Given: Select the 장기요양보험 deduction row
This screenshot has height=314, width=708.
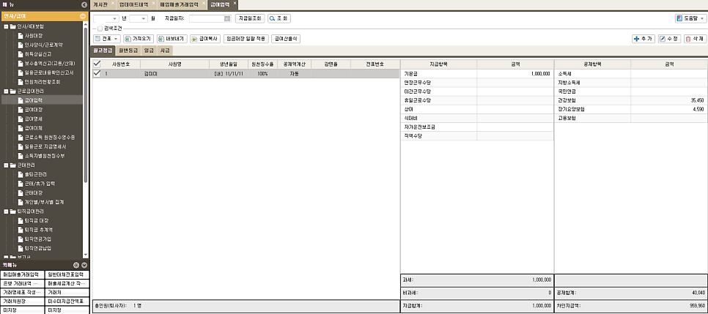Looking at the screenshot, I should click(x=631, y=109).
